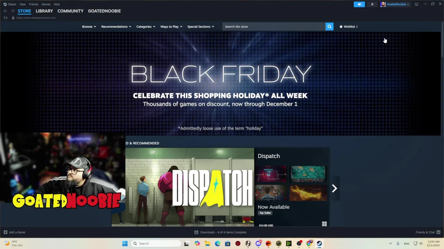Viewport: 444px width, 249px height.
Task: Open the clock showing 12:05 AM
Action: (434, 243)
